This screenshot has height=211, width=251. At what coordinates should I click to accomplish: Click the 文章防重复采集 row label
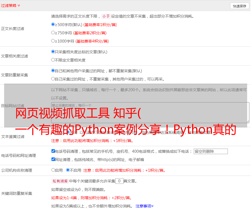14,75
